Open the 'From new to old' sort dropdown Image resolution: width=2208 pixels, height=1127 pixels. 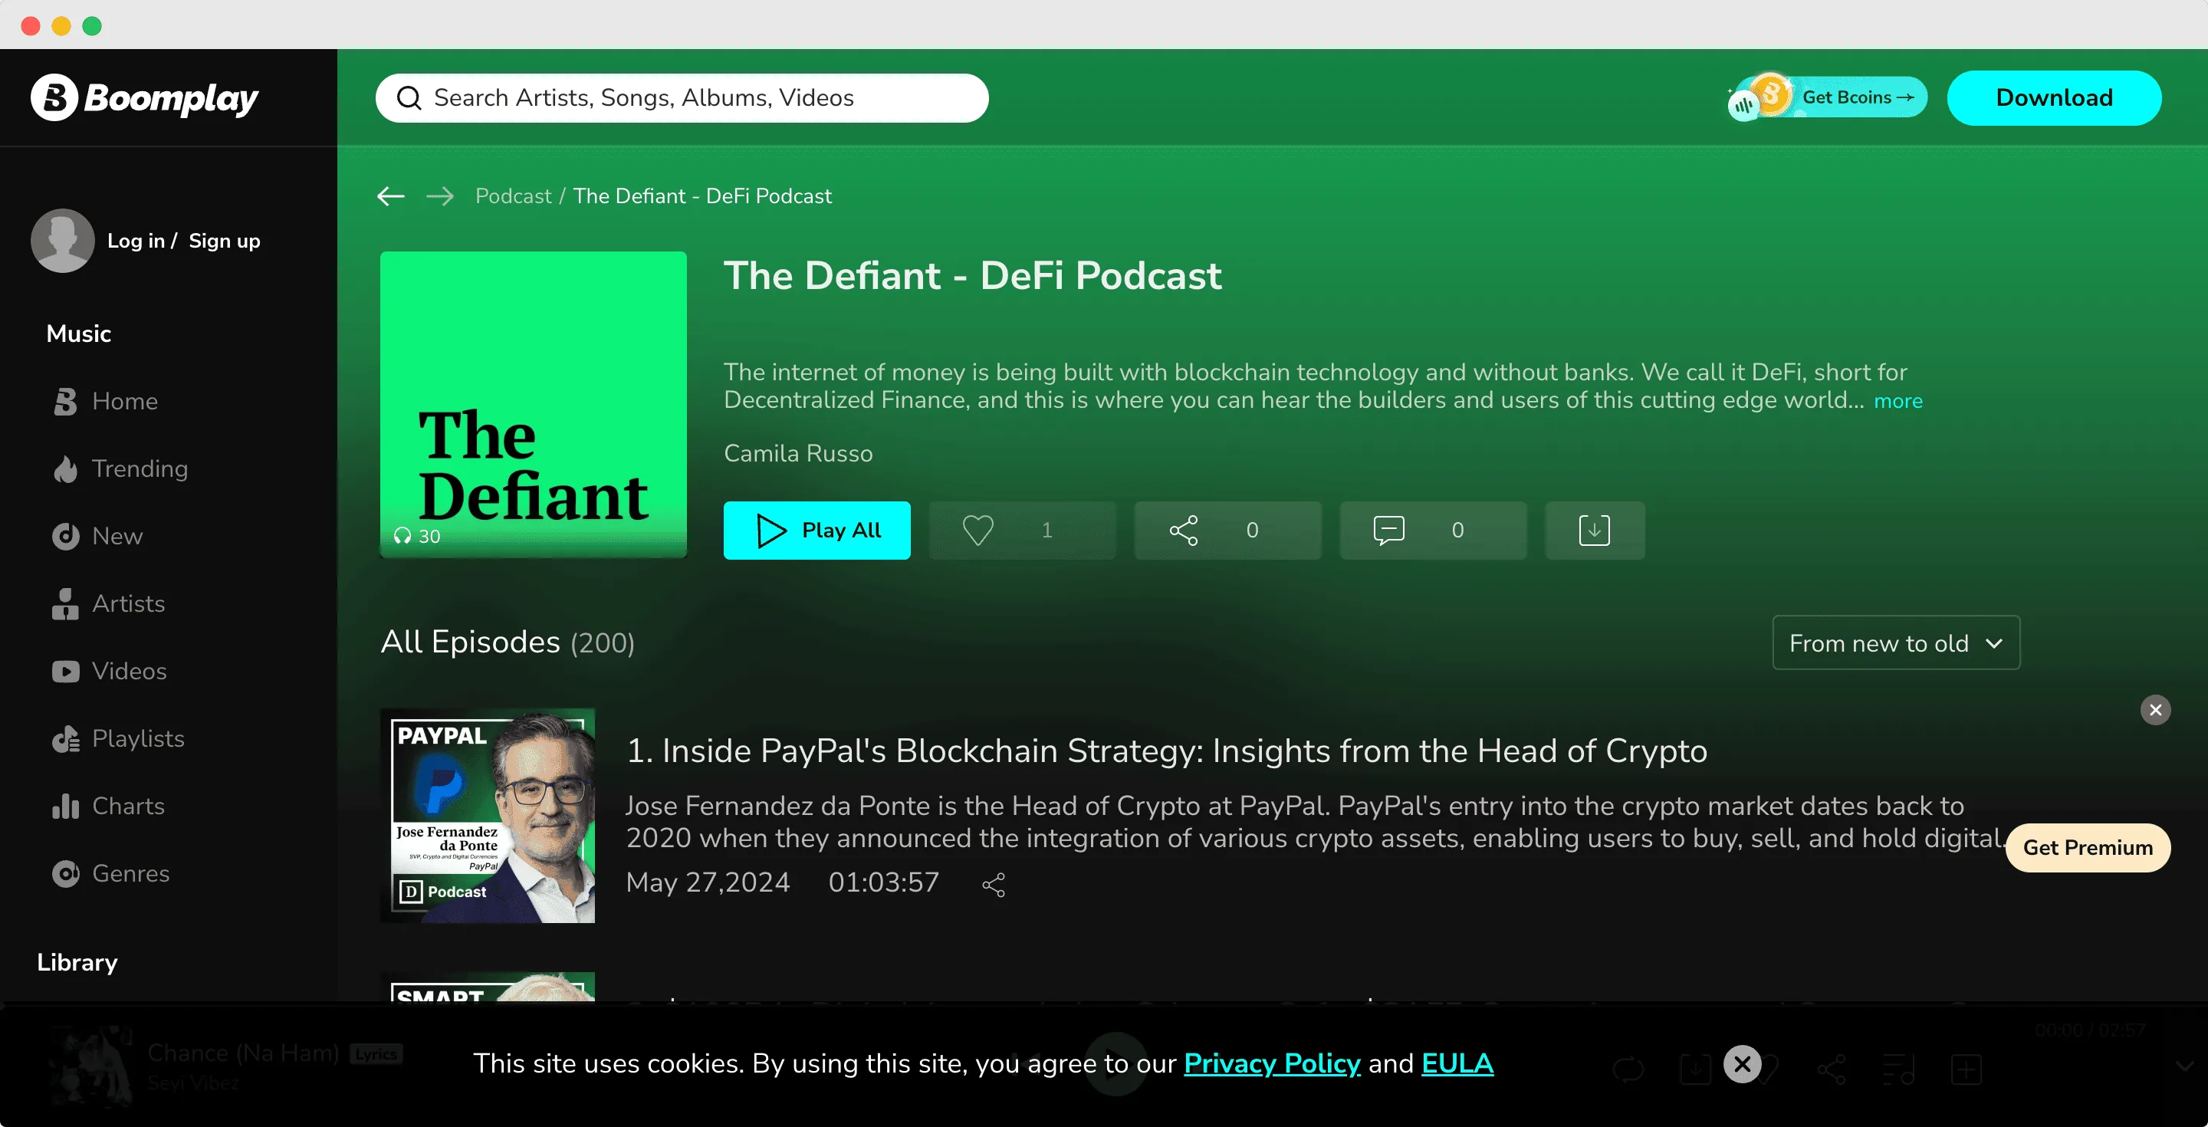pyautogui.click(x=1896, y=642)
